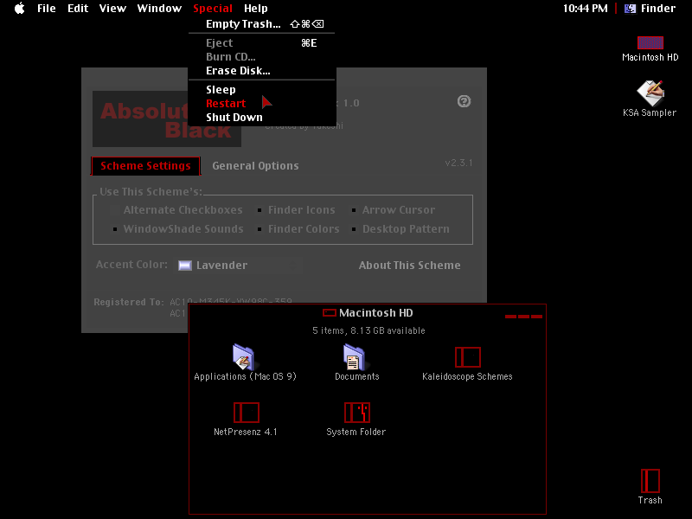Click the Trash icon on the desktop
Image resolution: width=692 pixels, height=519 pixels.
pos(650,481)
